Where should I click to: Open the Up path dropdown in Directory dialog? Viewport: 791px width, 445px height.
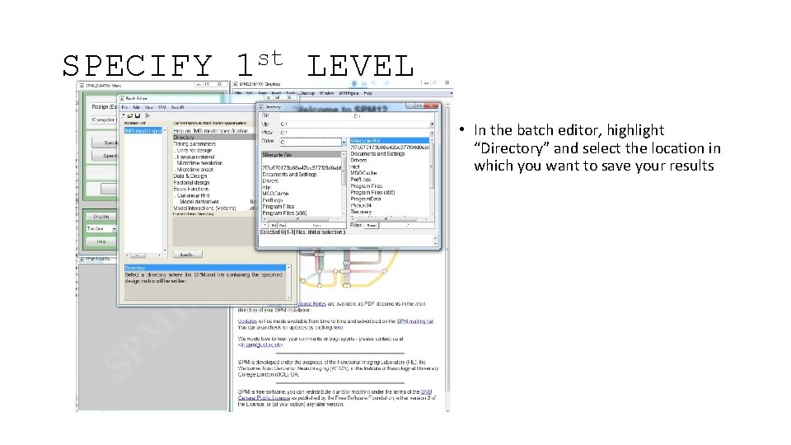click(432, 124)
